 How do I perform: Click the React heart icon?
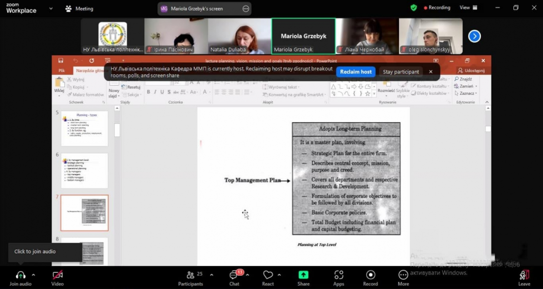(268, 275)
